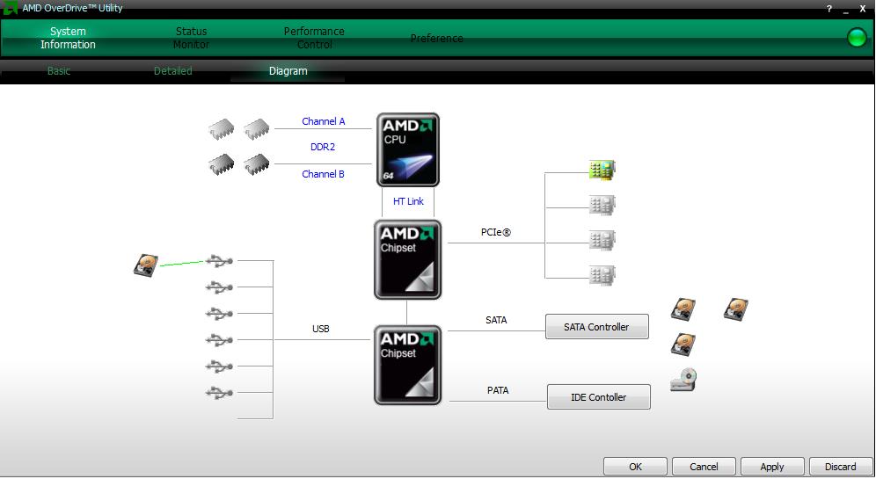Select the Diagram sub-tab
This screenshot has width=876, height=479.
pyautogui.click(x=288, y=71)
